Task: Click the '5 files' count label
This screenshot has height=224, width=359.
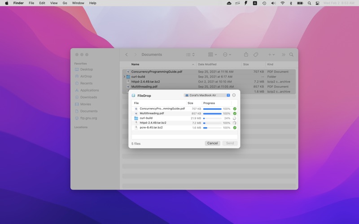Action: pyautogui.click(x=136, y=144)
